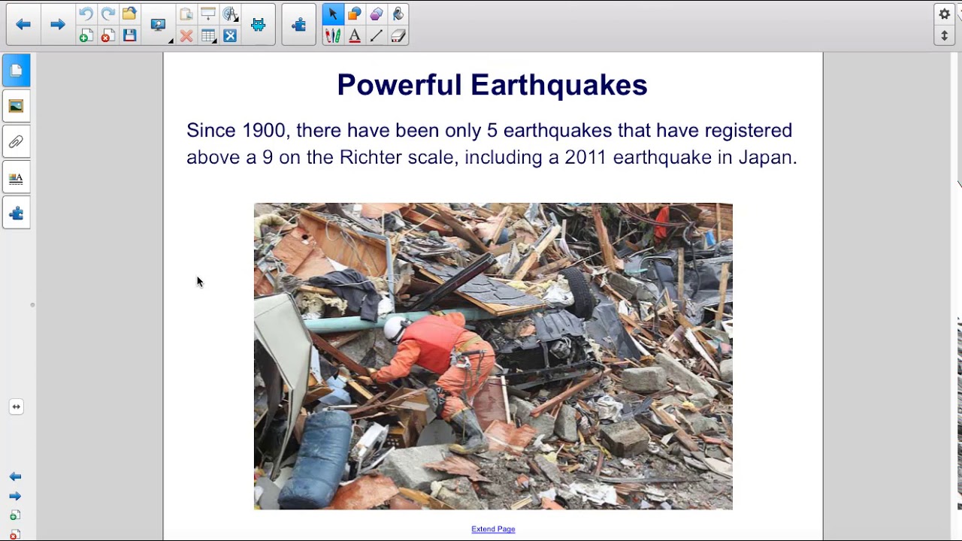Redo the last undone action

coord(107,14)
